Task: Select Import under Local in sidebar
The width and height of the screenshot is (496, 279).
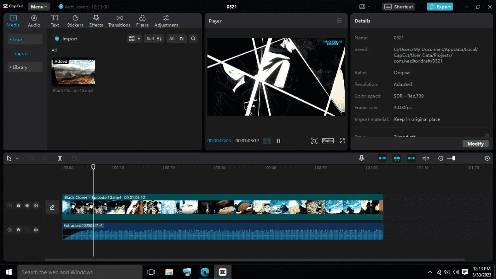Action: tap(21, 53)
